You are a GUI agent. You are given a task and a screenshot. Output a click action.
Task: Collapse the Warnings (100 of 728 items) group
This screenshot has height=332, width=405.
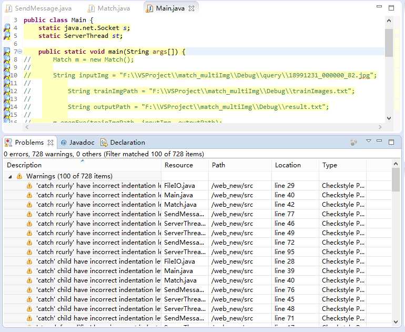(x=10, y=177)
